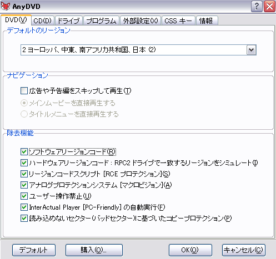The height and width of the screenshot is (259, 276).
Task: Switch to the DVD(V) tab
Action: point(16,20)
